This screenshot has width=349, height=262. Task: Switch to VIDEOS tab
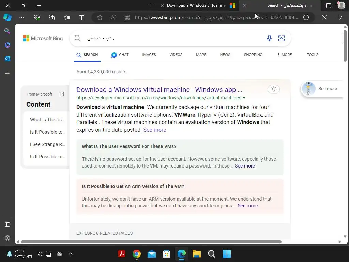click(176, 55)
